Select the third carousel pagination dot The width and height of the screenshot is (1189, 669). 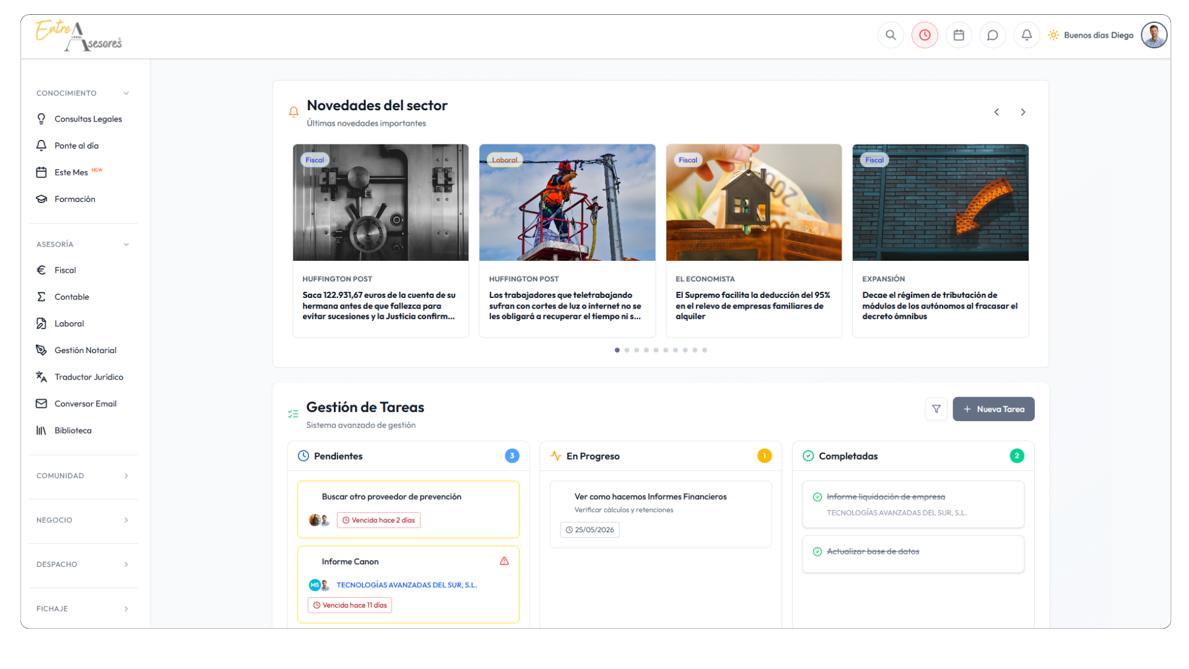click(636, 350)
